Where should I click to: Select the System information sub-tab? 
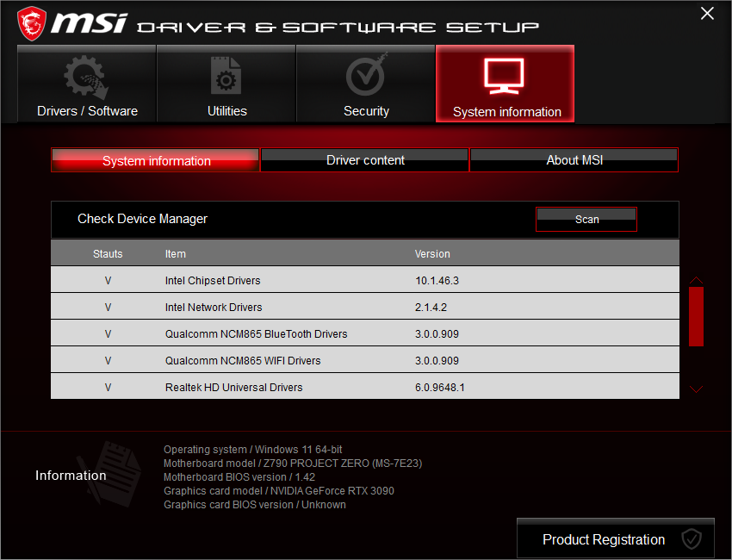154,161
